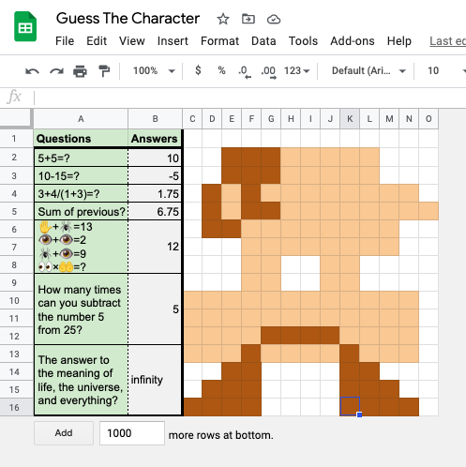This screenshot has width=466, height=467.
Task: Open the 123 number format dropdown
Action: point(296,71)
